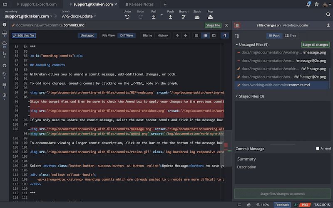Sort files with the sort order icon

pyautogui.click(x=237, y=36)
